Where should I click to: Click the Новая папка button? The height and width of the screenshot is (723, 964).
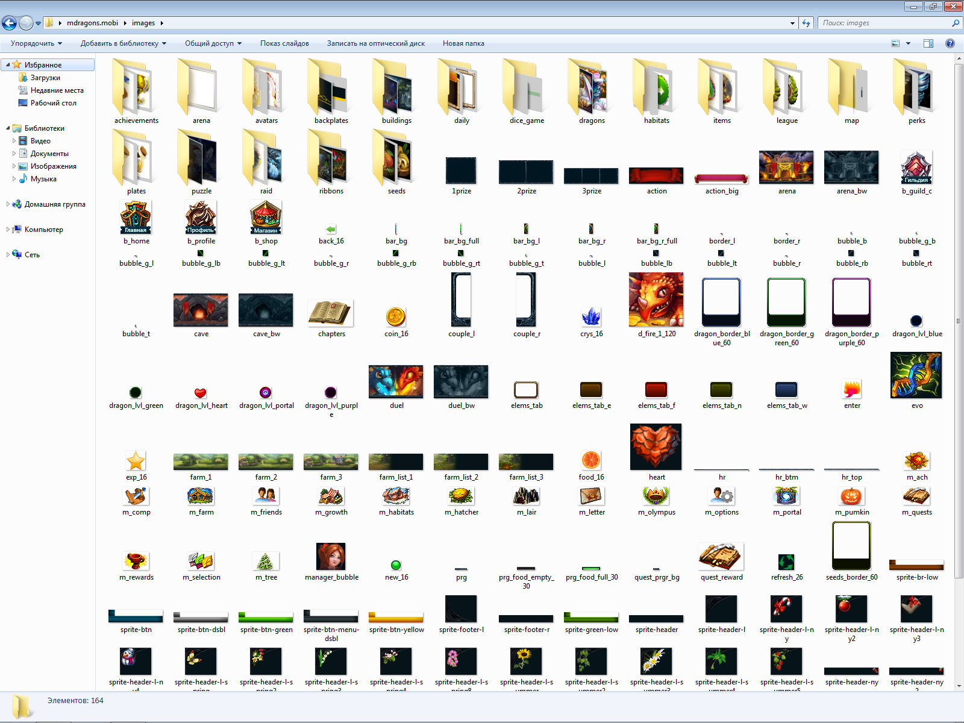[x=463, y=43]
